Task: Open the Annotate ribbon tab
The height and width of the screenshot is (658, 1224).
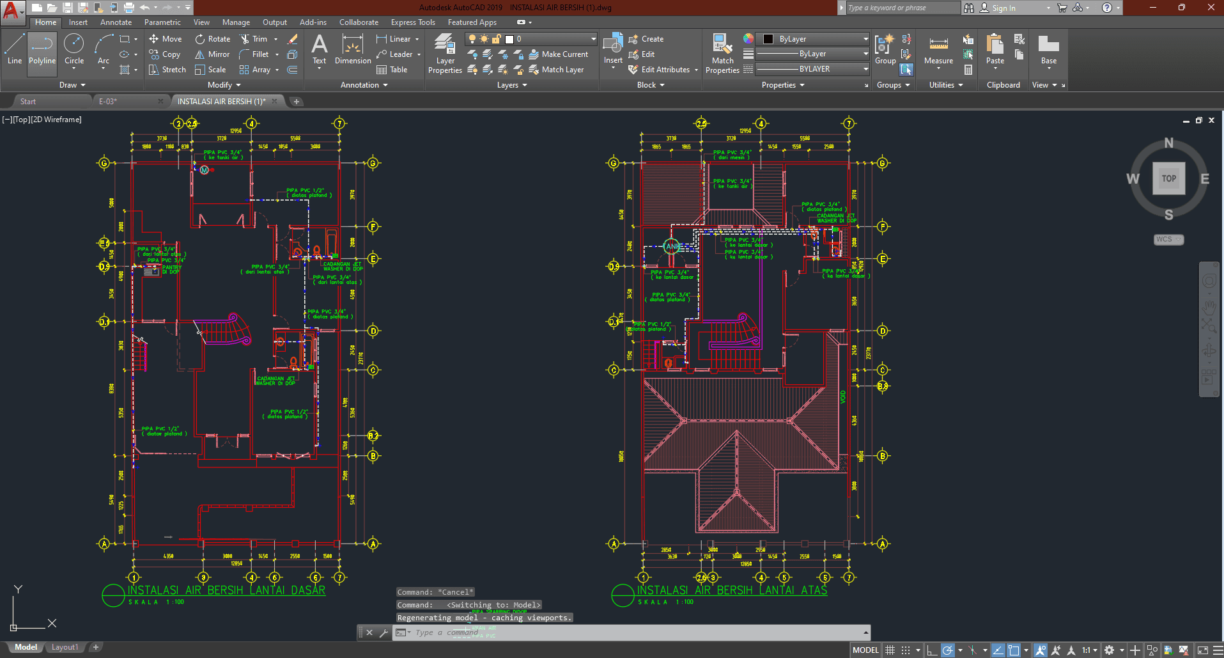Action: pyautogui.click(x=116, y=22)
